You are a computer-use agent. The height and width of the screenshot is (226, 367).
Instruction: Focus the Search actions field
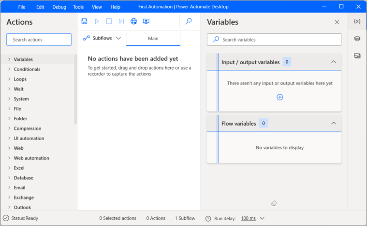click(x=39, y=40)
